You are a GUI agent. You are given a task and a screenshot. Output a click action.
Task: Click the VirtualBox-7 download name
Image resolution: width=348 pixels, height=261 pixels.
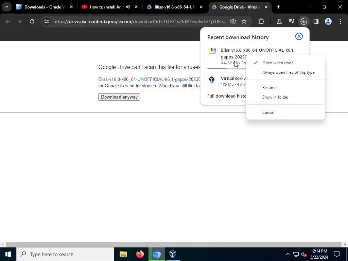(233, 78)
